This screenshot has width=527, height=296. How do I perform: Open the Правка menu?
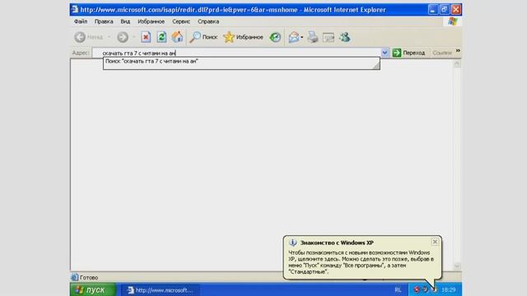[x=104, y=21]
